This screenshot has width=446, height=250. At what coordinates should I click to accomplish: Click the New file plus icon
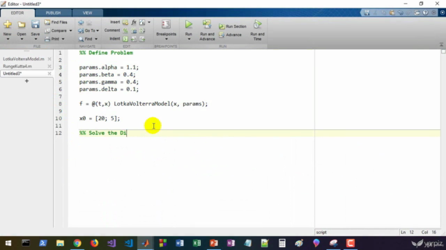(8, 24)
